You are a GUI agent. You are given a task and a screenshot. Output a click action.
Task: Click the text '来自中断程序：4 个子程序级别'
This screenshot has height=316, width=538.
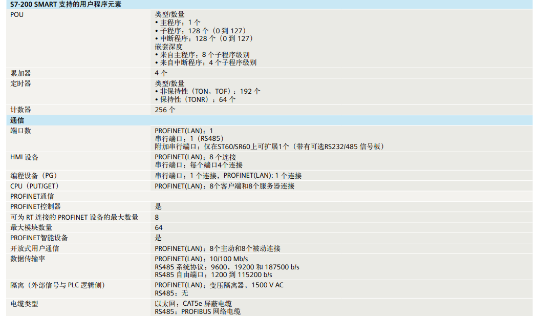coord(208,62)
